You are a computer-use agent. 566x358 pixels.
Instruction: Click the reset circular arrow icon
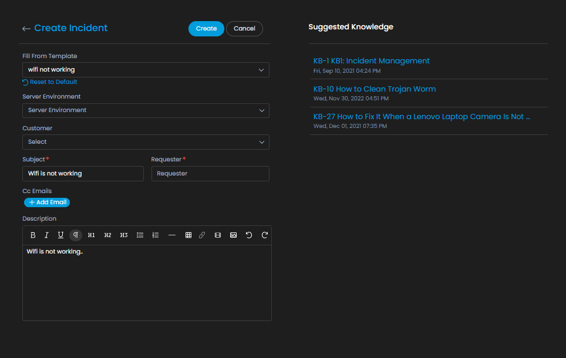[25, 82]
